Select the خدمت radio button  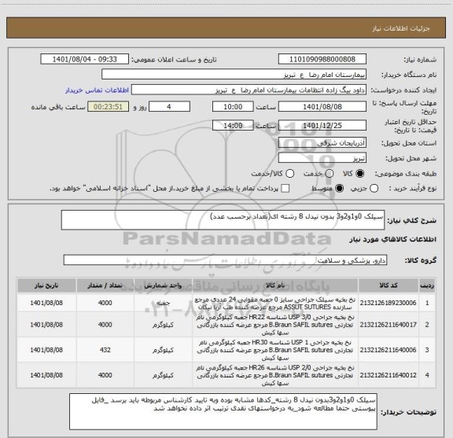pos(330,174)
